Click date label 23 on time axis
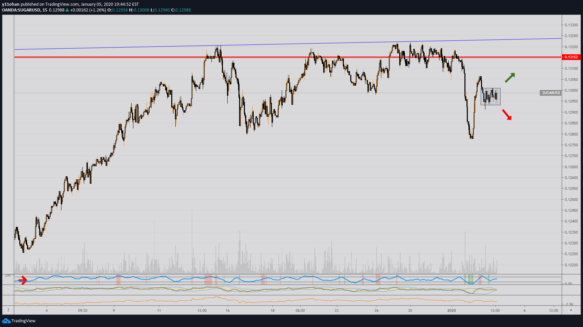This screenshot has width=583, height=327. click(336, 310)
